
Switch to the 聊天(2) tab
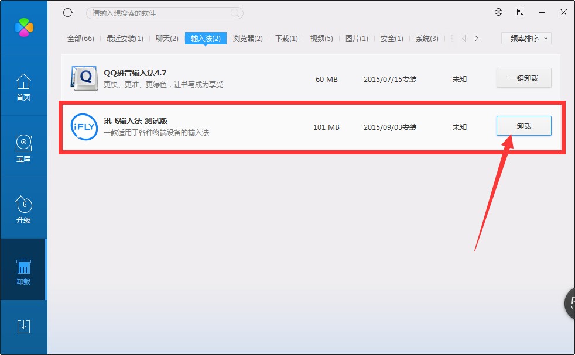point(167,39)
